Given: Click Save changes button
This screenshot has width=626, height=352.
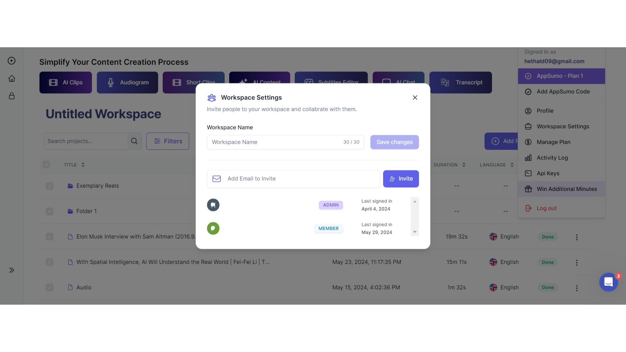Looking at the screenshot, I should coord(394,142).
